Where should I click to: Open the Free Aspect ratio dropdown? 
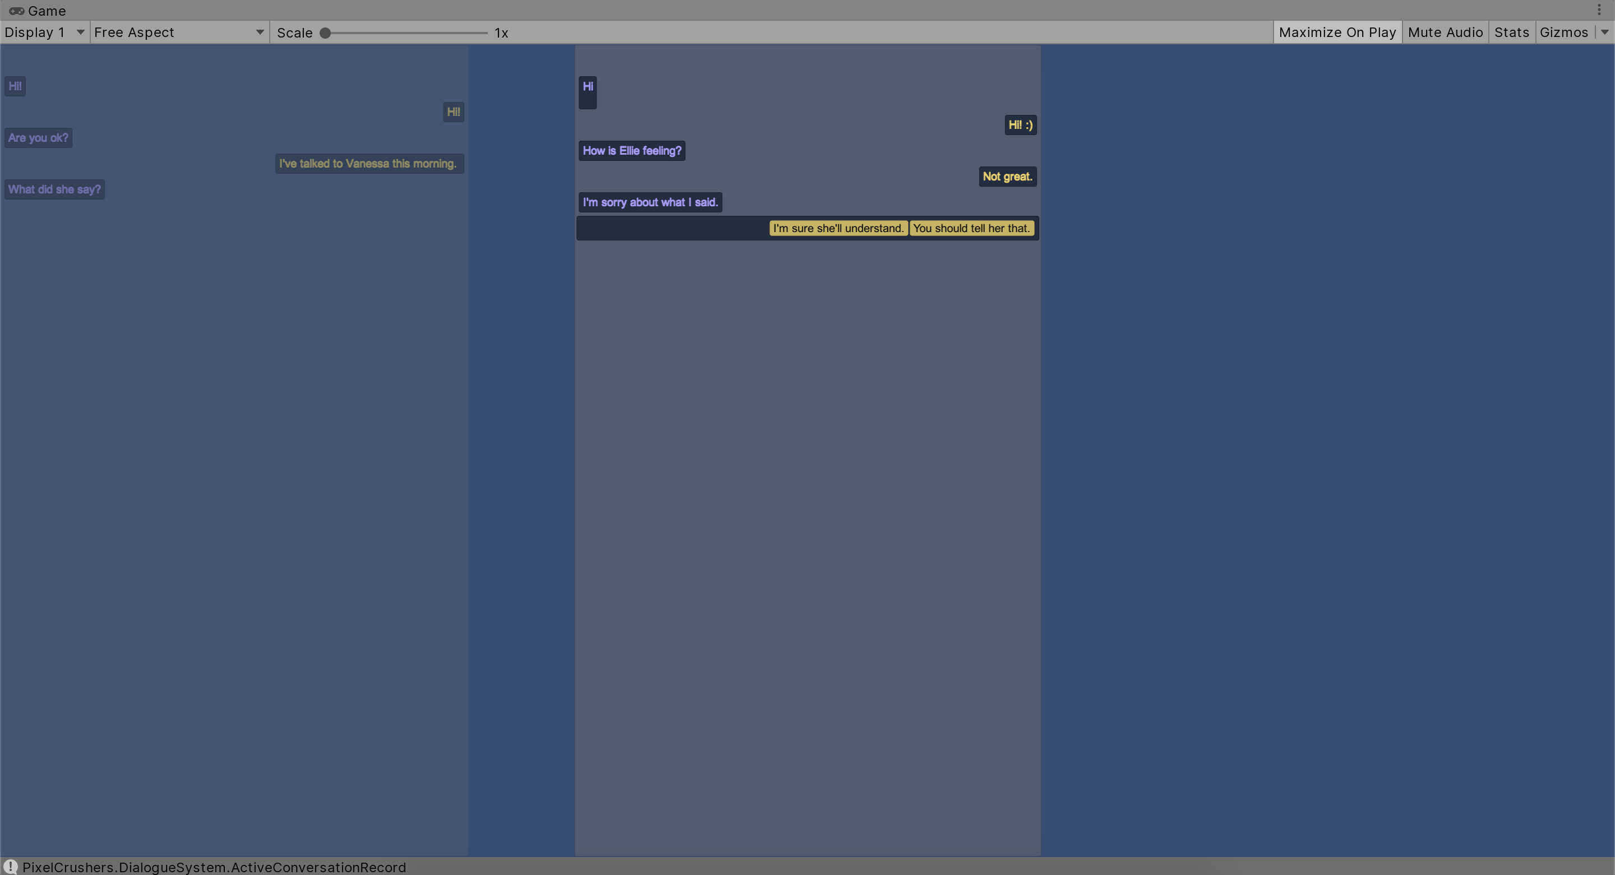(179, 33)
